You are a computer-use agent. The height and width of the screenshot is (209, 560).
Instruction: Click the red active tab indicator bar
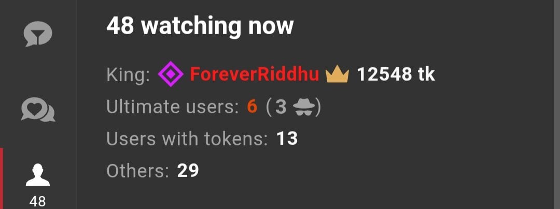tap(2, 178)
